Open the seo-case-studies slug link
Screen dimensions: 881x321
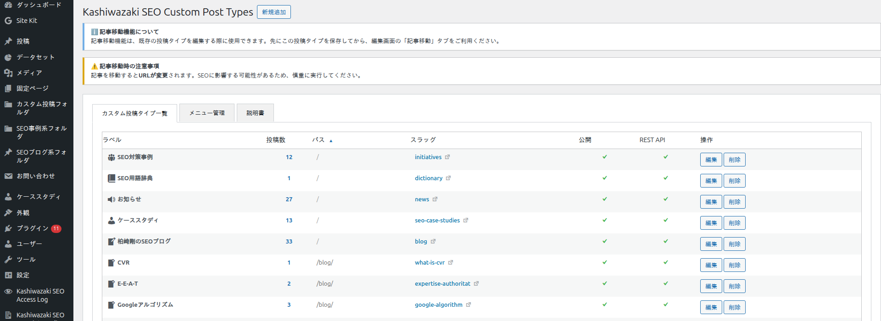(x=437, y=220)
